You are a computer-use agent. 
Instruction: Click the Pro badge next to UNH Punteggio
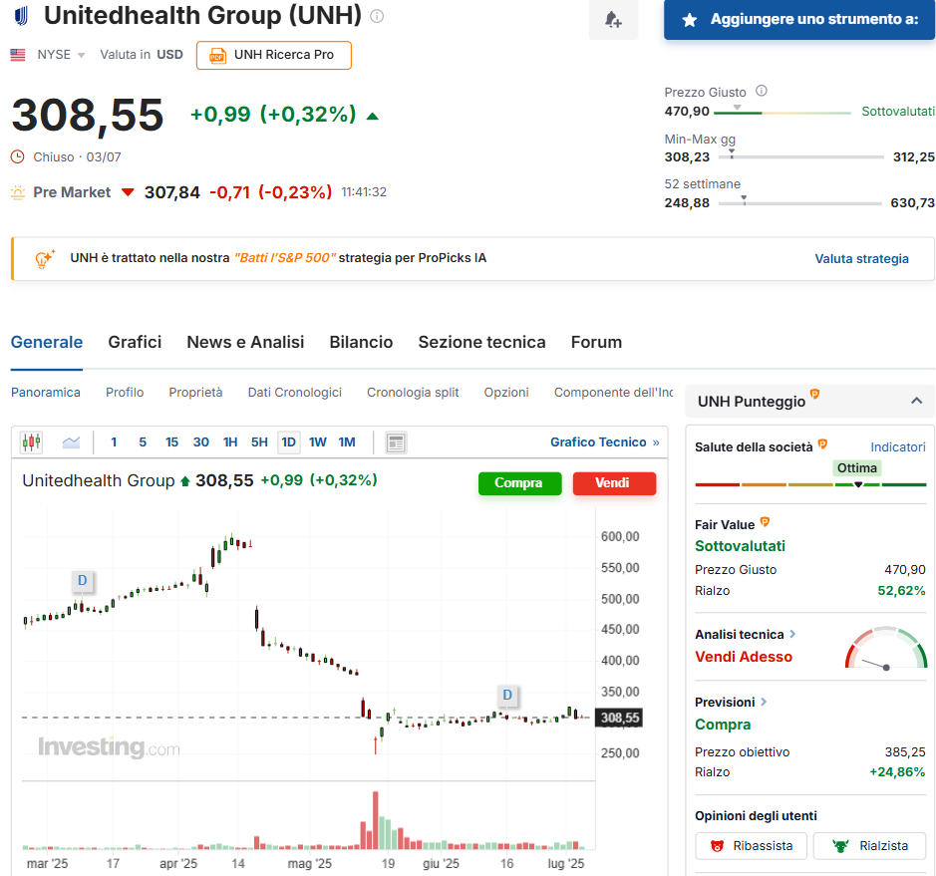click(x=814, y=394)
